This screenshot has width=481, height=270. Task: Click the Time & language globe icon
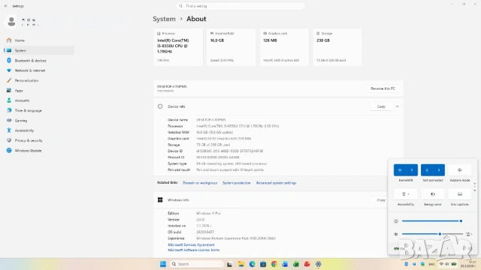coord(9,110)
